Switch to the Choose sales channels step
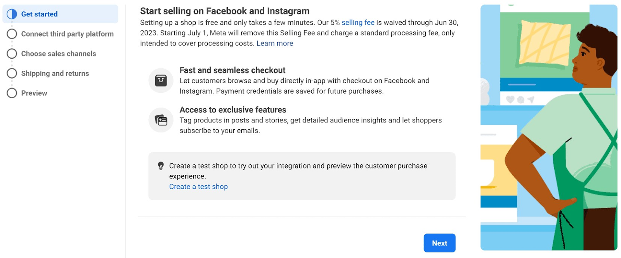621x258 pixels. pyautogui.click(x=59, y=54)
